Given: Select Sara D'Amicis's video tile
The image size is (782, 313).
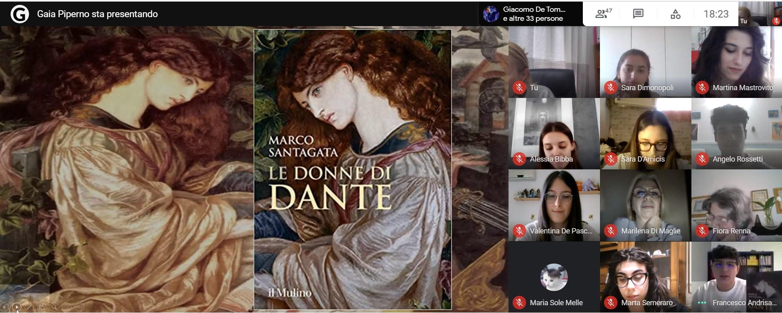Looking at the screenshot, I should 645,133.
